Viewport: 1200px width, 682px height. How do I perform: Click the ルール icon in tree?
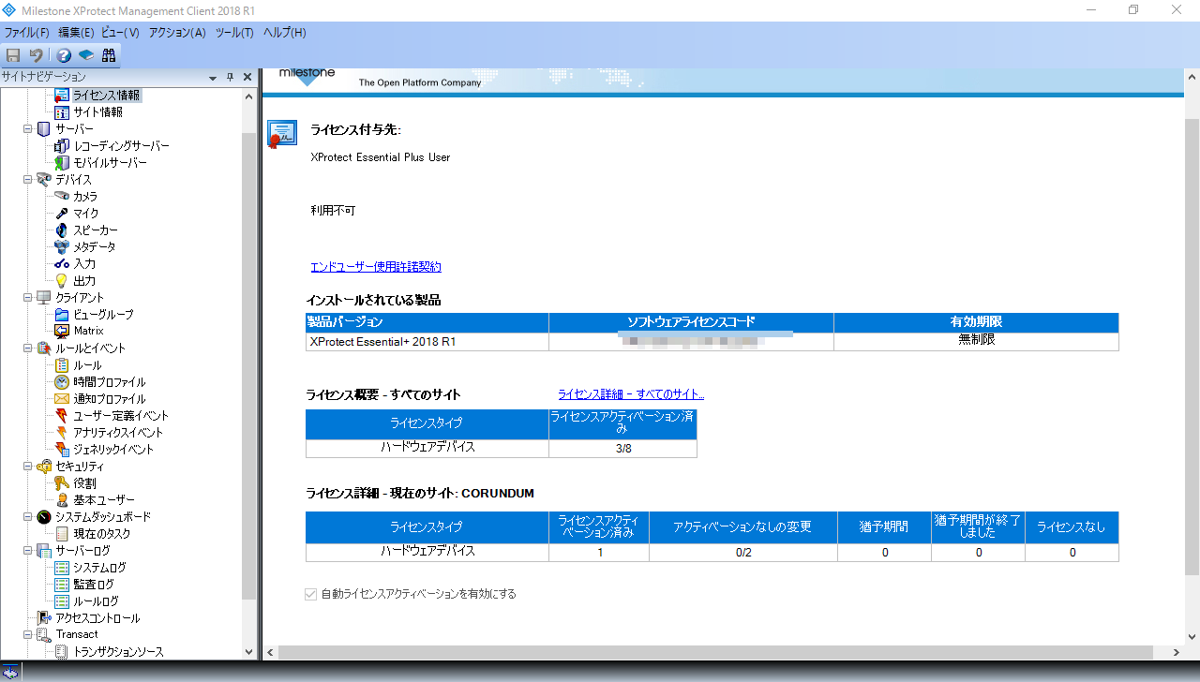(62, 365)
